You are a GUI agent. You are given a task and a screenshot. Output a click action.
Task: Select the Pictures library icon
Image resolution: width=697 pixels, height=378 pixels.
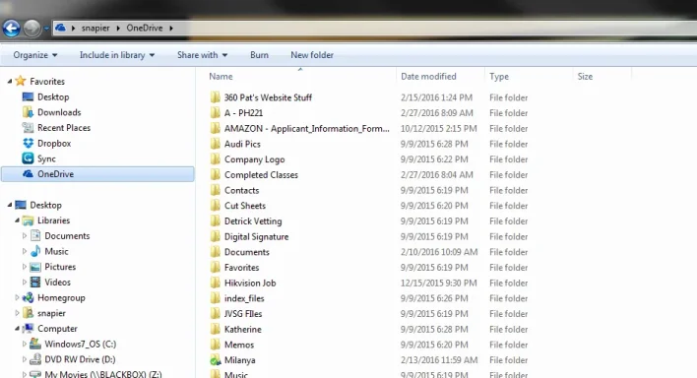point(35,267)
